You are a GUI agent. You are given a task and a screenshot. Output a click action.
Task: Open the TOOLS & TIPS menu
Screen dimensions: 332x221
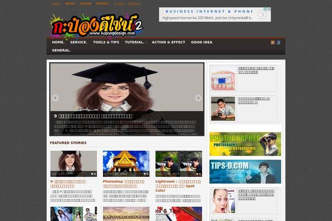(106, 43)
